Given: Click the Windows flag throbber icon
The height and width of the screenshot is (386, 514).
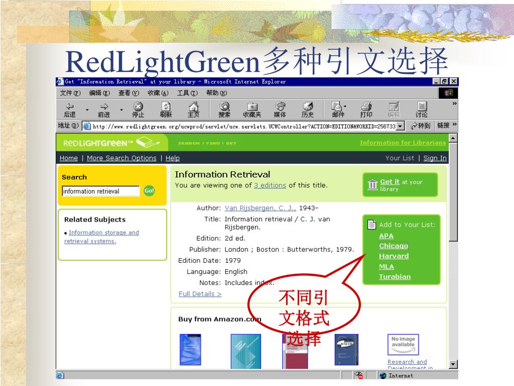Looking at the screenshot, I should (x=448, y=93).
